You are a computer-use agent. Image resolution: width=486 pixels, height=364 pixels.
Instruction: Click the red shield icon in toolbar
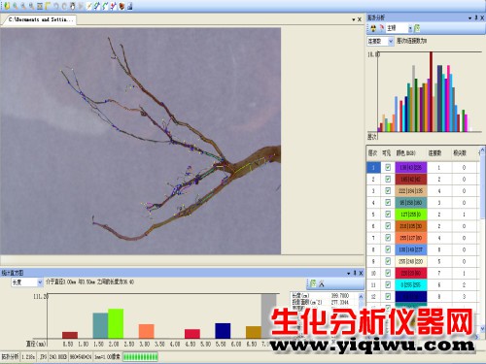pyautogui.click(x=121, y=6)
